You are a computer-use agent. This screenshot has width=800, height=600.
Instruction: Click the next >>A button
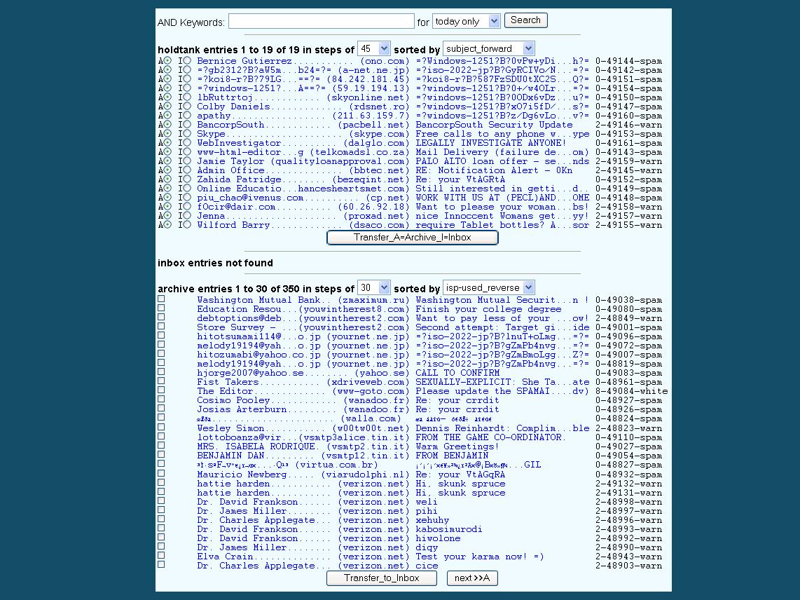pos(472,578)
